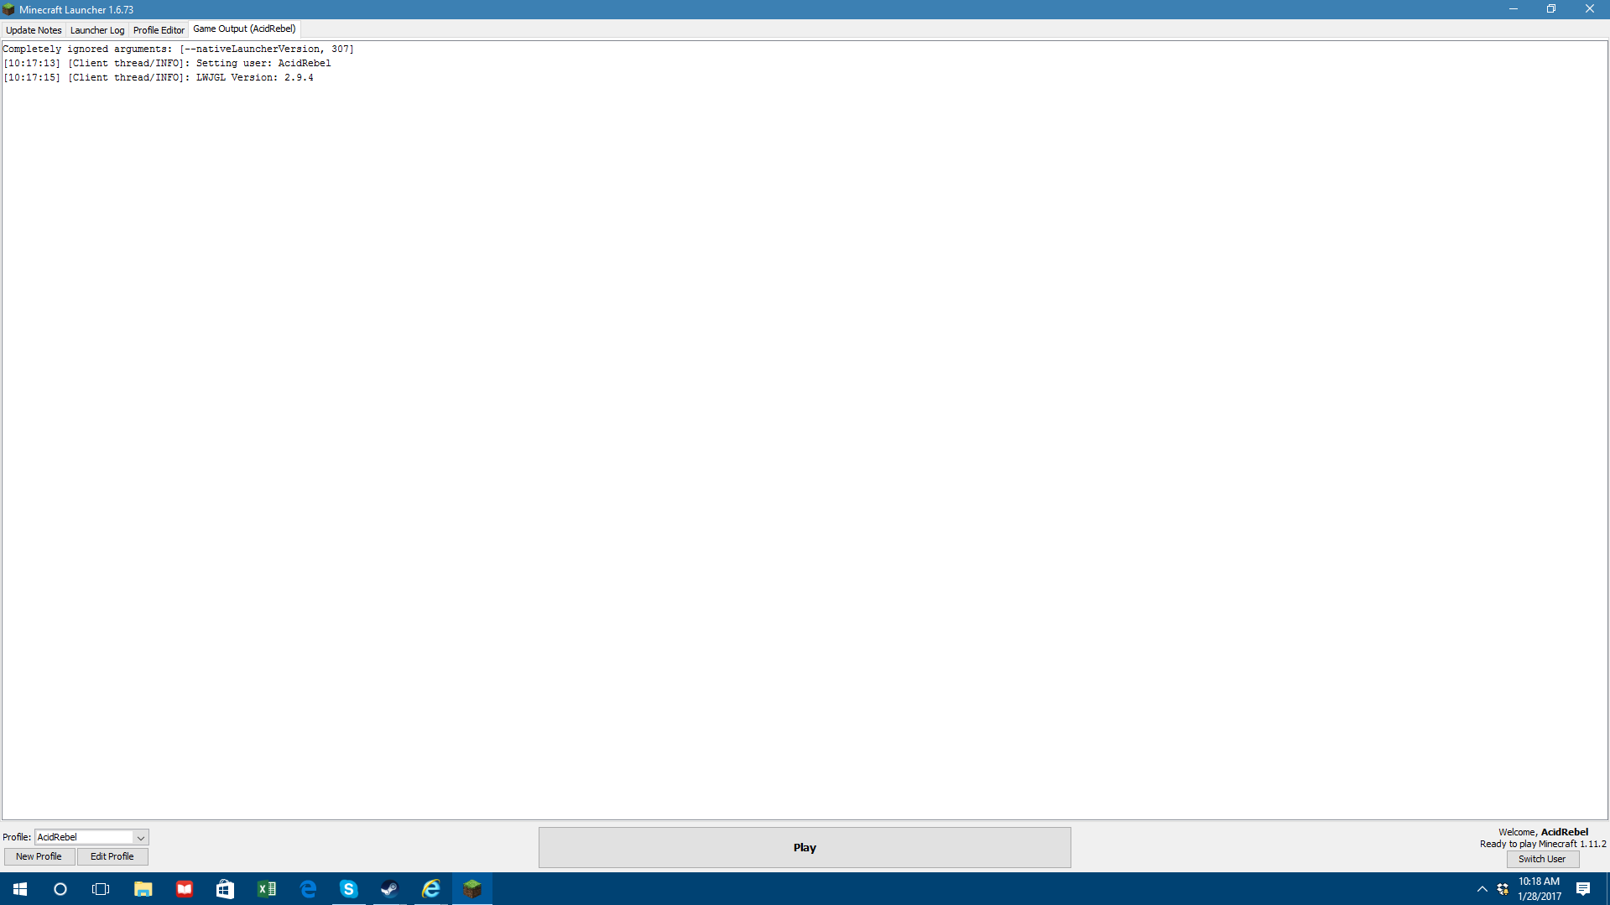Viewport: 1610px width, 905px height.
Task: Click the Minecraft Launcher taskbar icon
Action: click(x=472, y=889)
